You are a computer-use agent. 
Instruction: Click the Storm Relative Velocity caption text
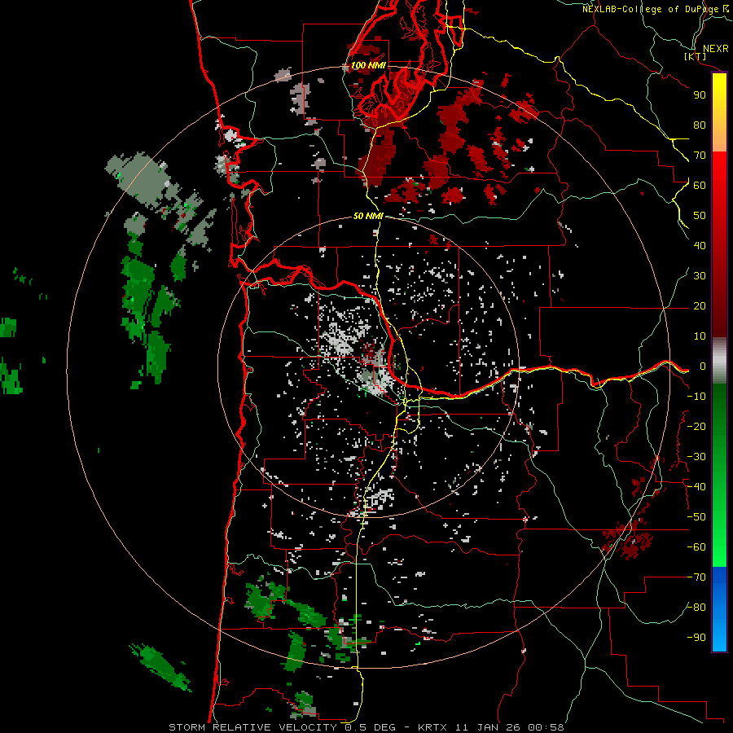pos(366,727)
